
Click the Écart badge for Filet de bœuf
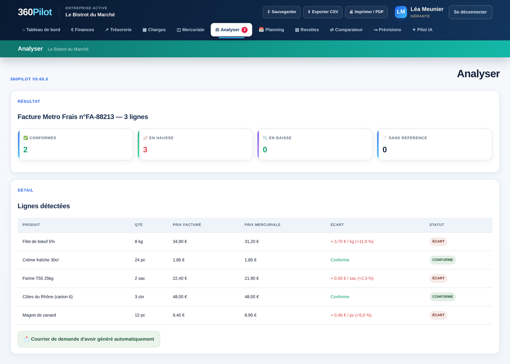[x=438, y=242]
